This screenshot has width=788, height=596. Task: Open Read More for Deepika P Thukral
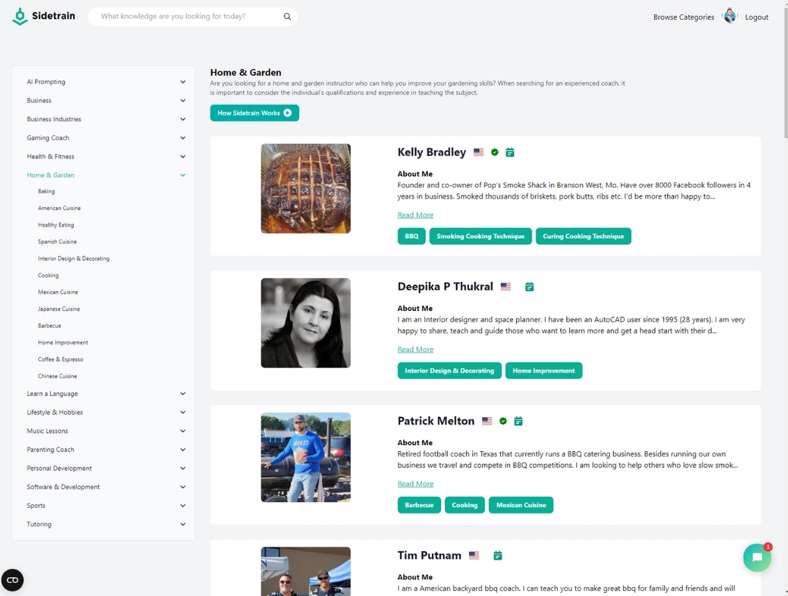(416, 350)
